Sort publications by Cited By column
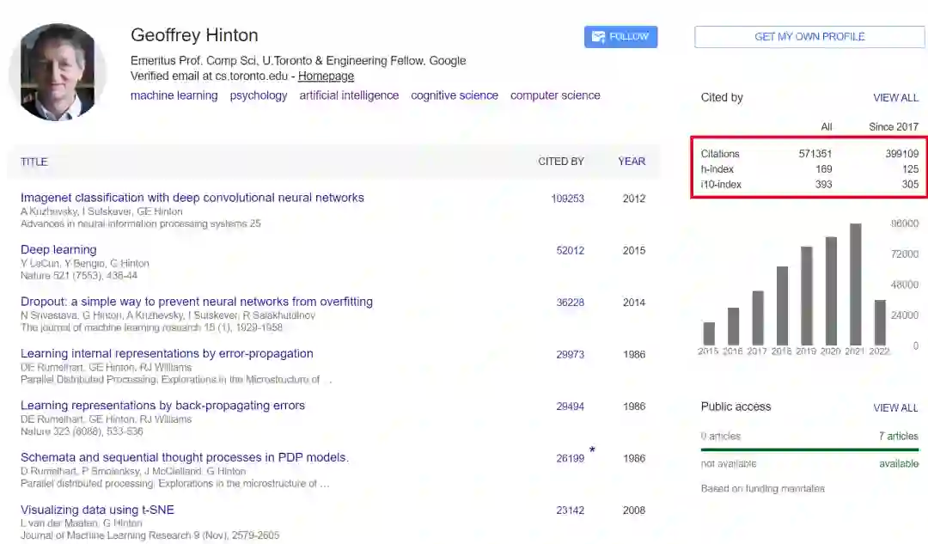 tap(561, 162)
